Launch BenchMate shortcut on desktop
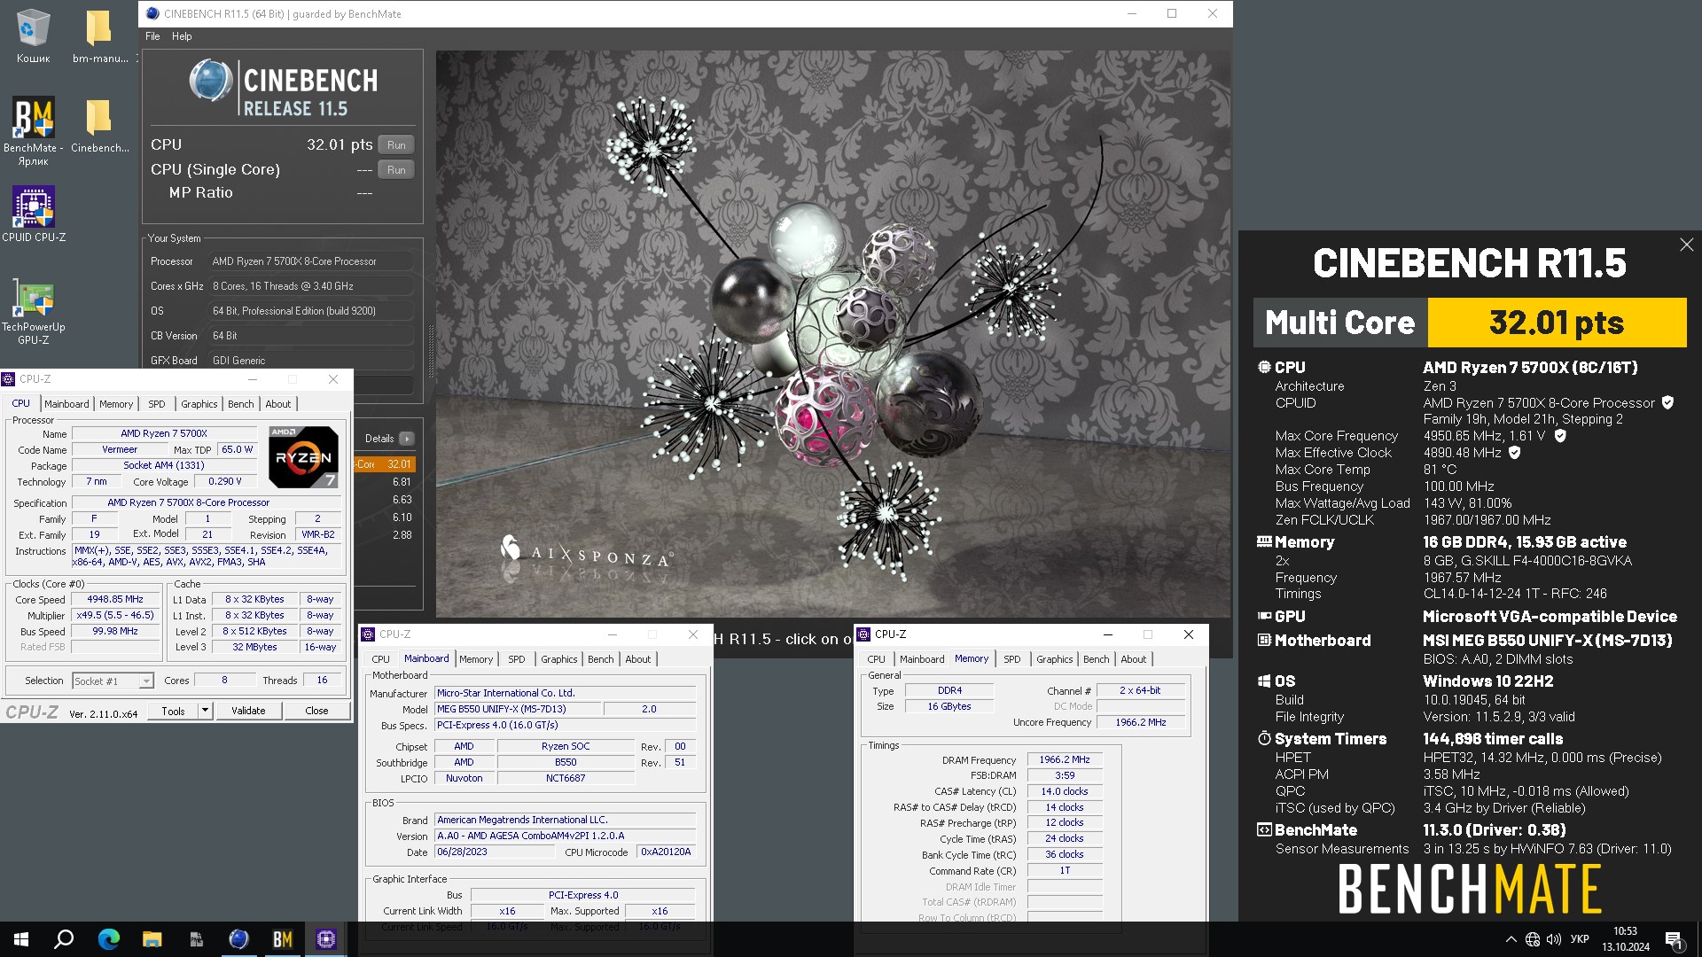Viewport: 1702px width, 957px height. (x=33, y=130)
